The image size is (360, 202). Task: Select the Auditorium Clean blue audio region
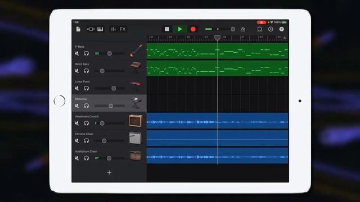pyautogui.click(x=217, y=156)
